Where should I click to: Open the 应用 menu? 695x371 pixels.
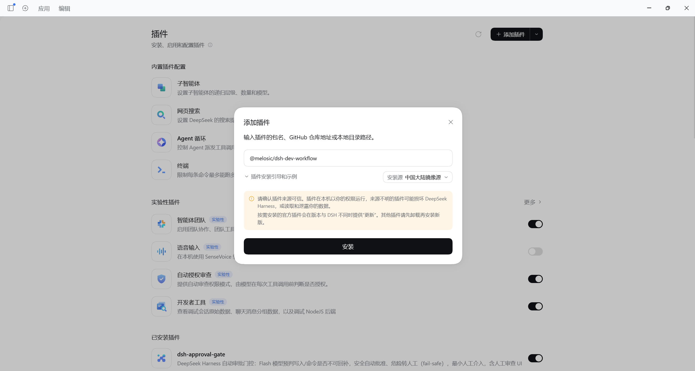pos(44,8)
